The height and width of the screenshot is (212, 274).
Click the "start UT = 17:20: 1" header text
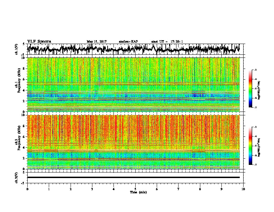pyautogui.click(x=167, y=42)
